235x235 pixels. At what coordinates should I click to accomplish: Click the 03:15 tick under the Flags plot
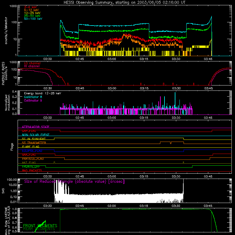click(x=144, y=177)
